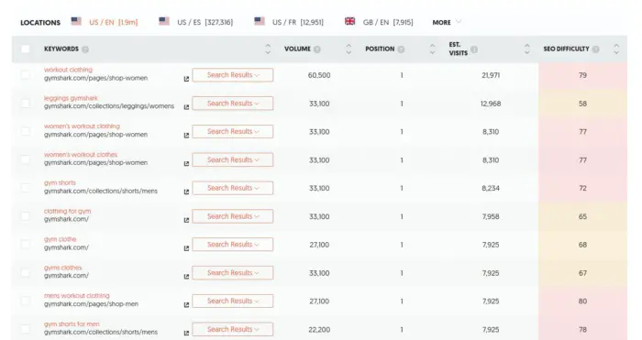This screenshot has width=642, height=340.
Task: Open external link icon for gym clothe
Action: 186,248
